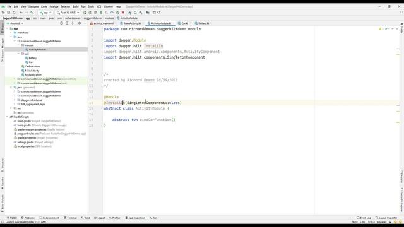
Task: Click the warnings indicator in editor corner
Action: [381, 29]
